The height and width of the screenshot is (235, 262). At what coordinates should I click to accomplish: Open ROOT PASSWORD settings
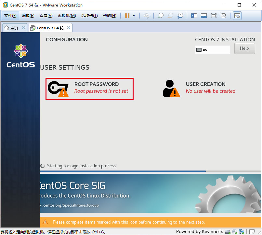click(x=90, y=89)
